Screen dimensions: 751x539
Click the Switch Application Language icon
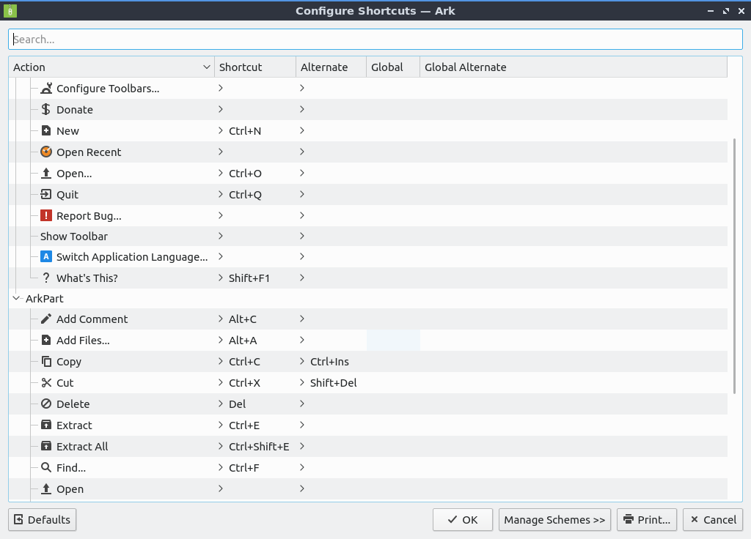tap(46, 257)
